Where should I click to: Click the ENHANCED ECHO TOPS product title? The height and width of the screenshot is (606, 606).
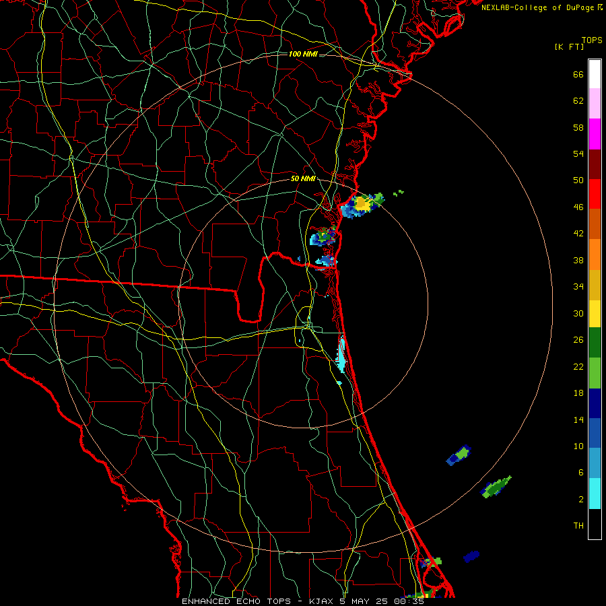coord(236,601)
